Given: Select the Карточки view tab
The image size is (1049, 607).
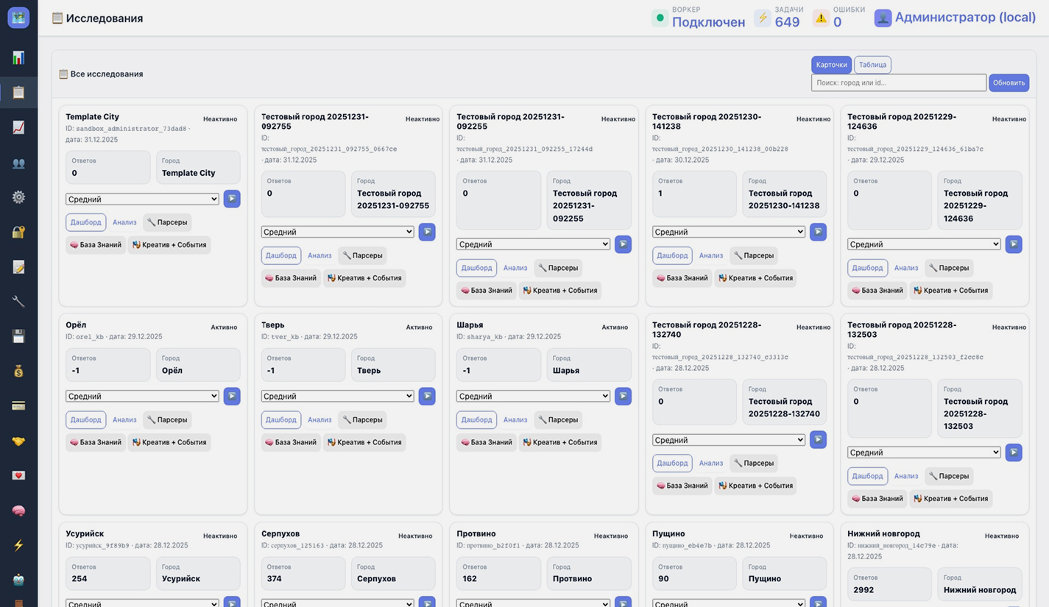Looking at the screenshot, I should pos(831,65).
